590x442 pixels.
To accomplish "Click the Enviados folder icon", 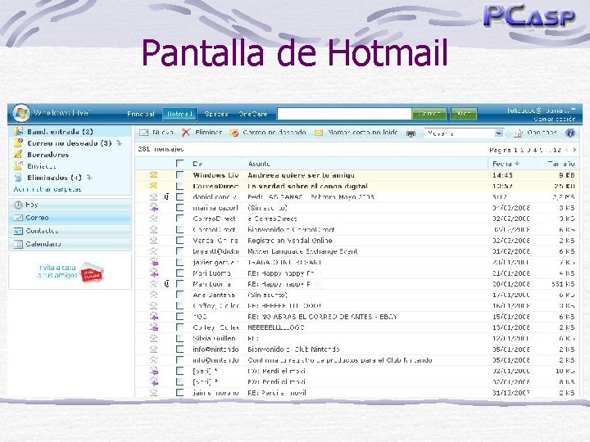I will 18,165.
